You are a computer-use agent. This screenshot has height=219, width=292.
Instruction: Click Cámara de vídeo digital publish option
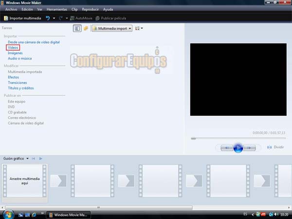point(26,123)
